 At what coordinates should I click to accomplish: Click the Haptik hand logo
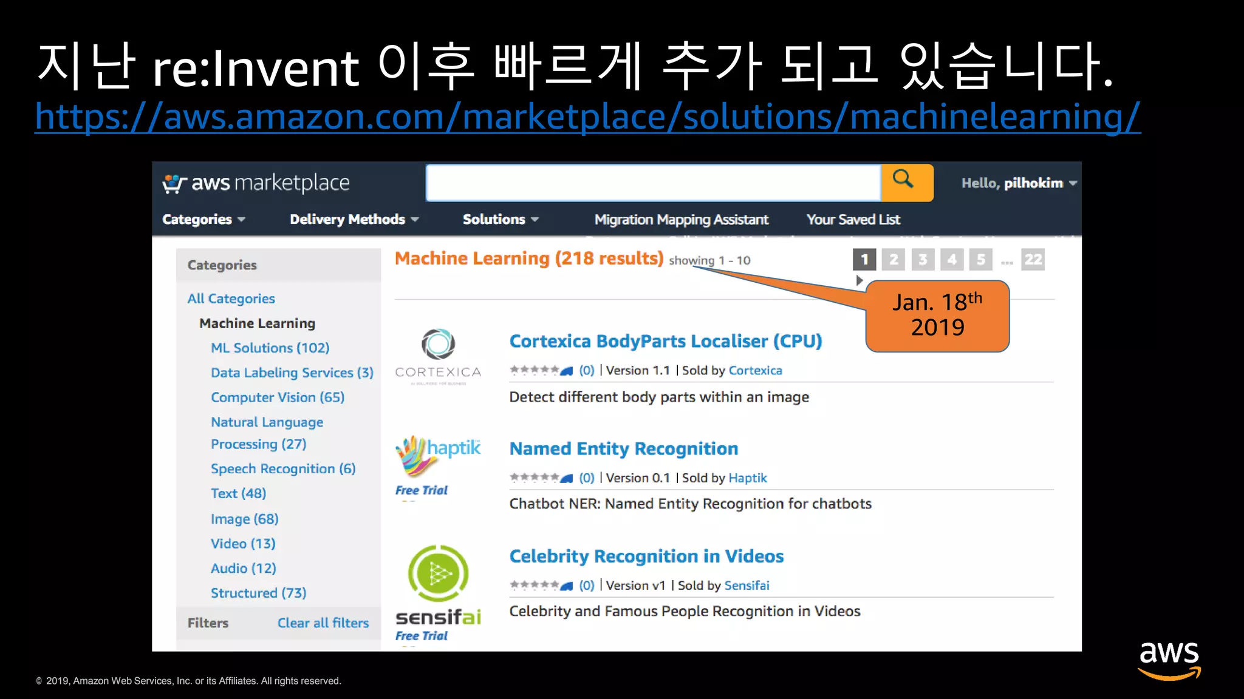coord(415,456)
